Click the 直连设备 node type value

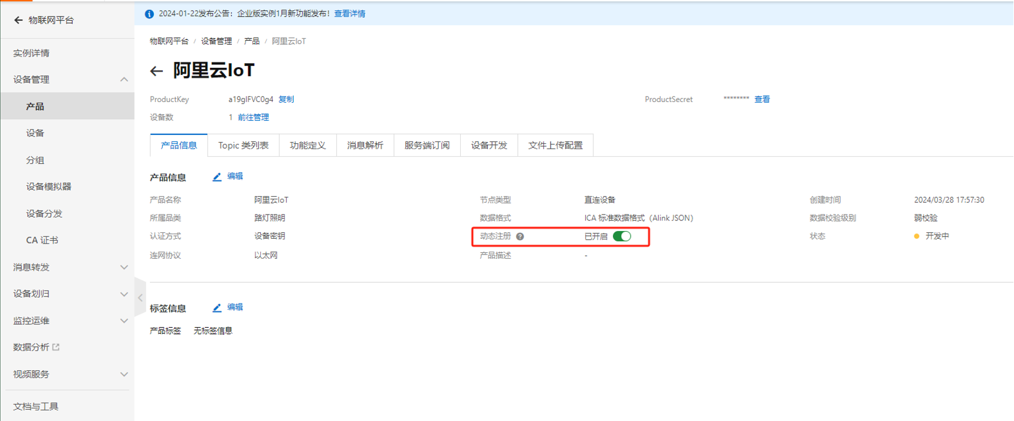[x=600, y=200]
